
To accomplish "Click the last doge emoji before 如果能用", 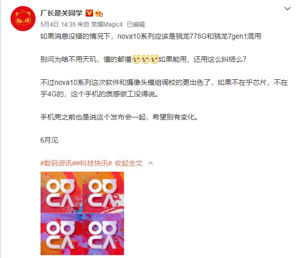I will 154,59.
